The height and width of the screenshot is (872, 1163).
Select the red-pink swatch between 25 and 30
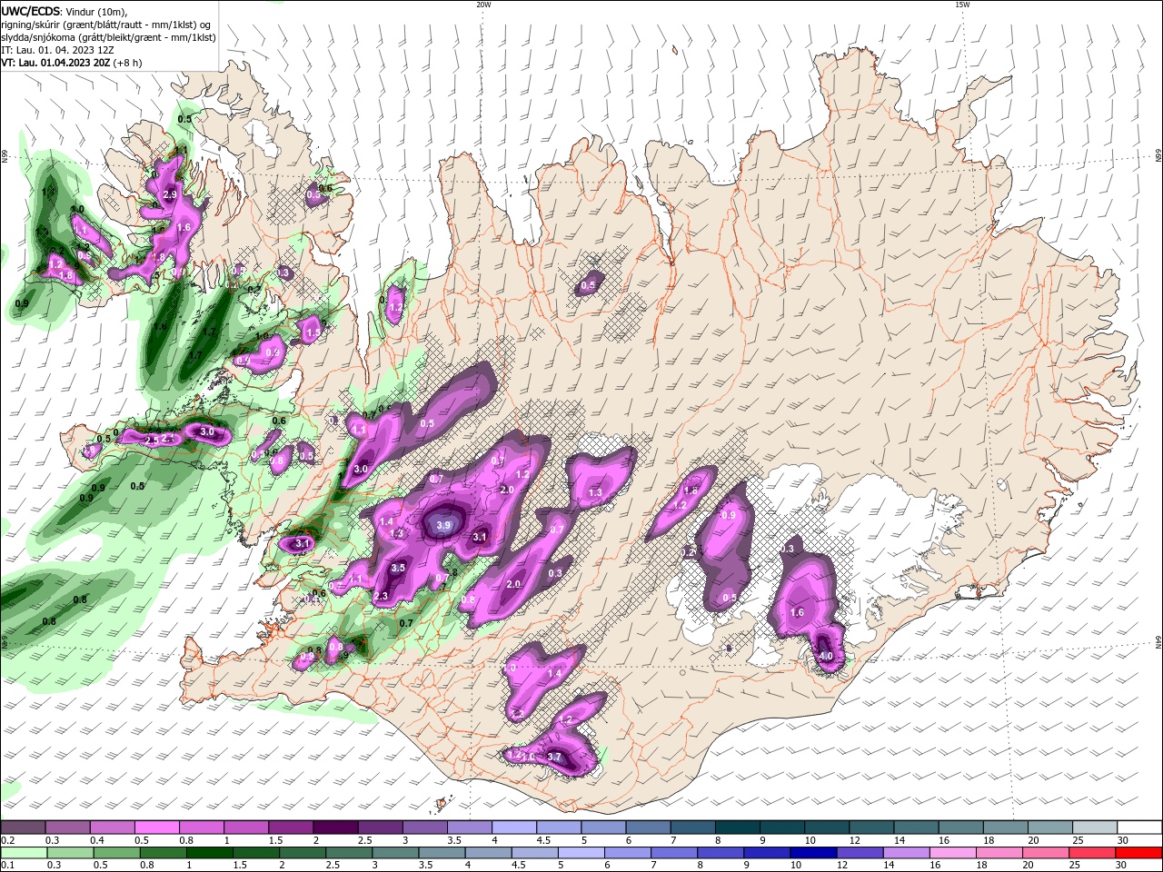pyautogui.click(x=1093, y=853)
